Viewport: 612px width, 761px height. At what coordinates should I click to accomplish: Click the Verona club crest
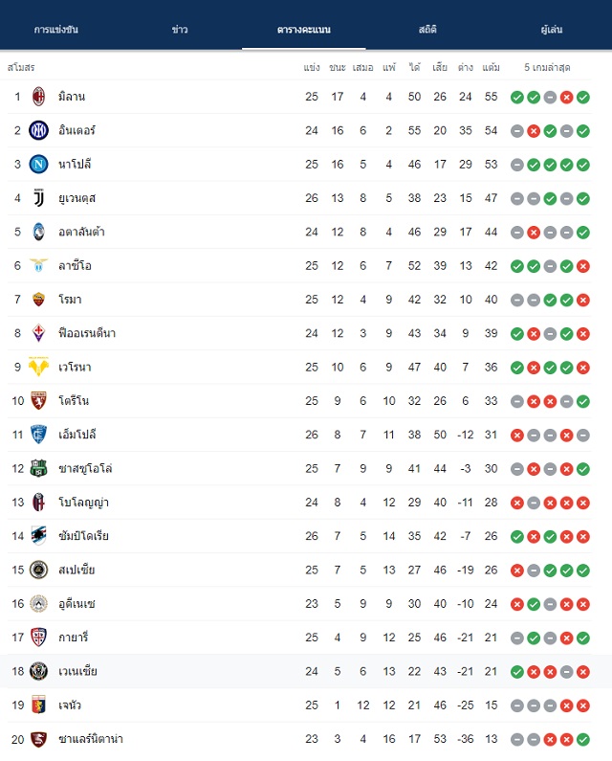(39, 367)
